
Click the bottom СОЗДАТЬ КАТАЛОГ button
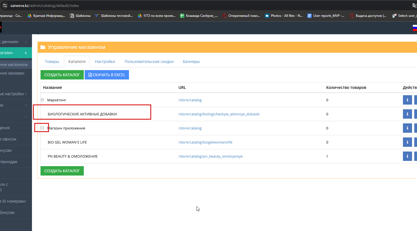62,171
